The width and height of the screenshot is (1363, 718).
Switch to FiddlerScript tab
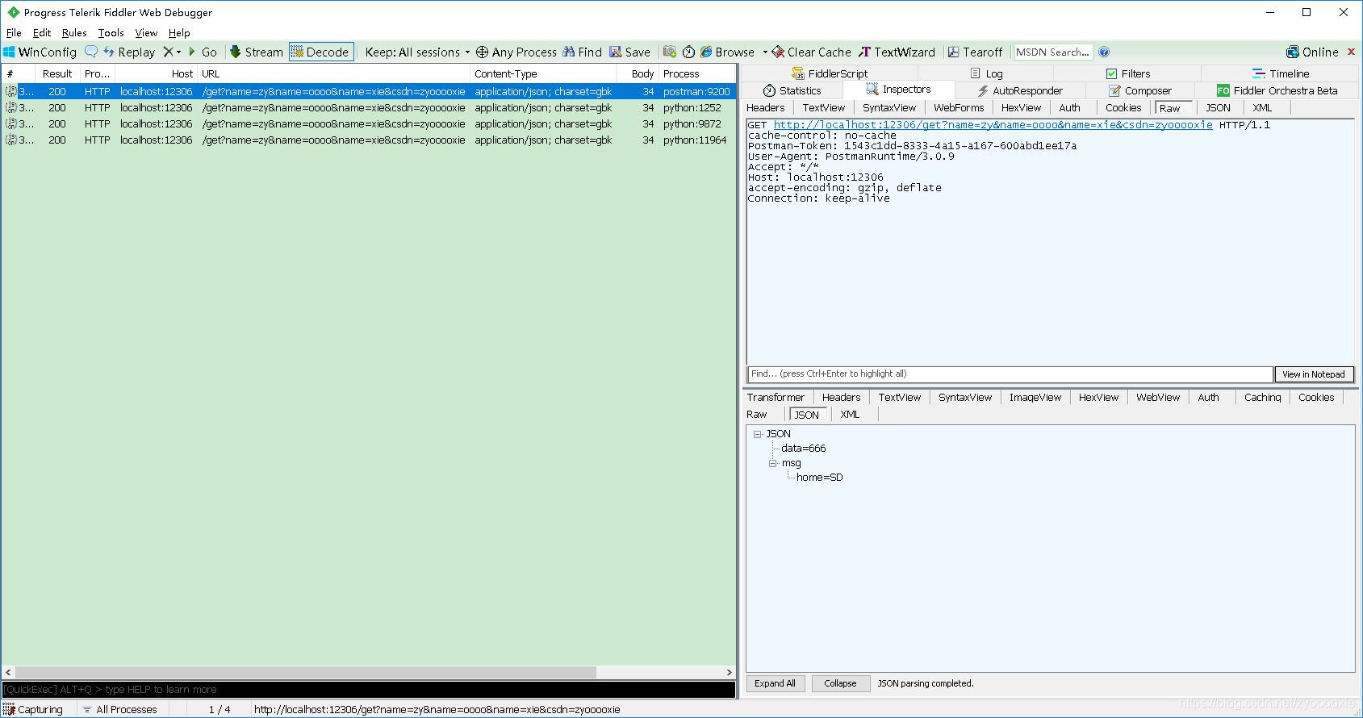[x=830, y=73]
